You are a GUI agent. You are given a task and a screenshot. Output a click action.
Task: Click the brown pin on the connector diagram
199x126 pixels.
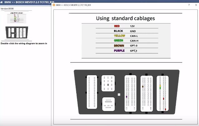tap(143, 87)
